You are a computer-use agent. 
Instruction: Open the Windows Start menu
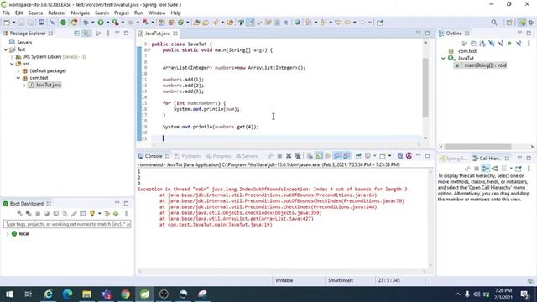point(9,294)
